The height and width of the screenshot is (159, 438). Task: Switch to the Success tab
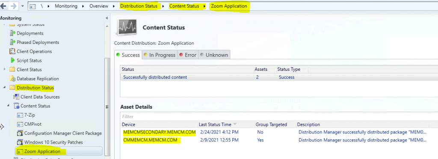tap(128, 55)
